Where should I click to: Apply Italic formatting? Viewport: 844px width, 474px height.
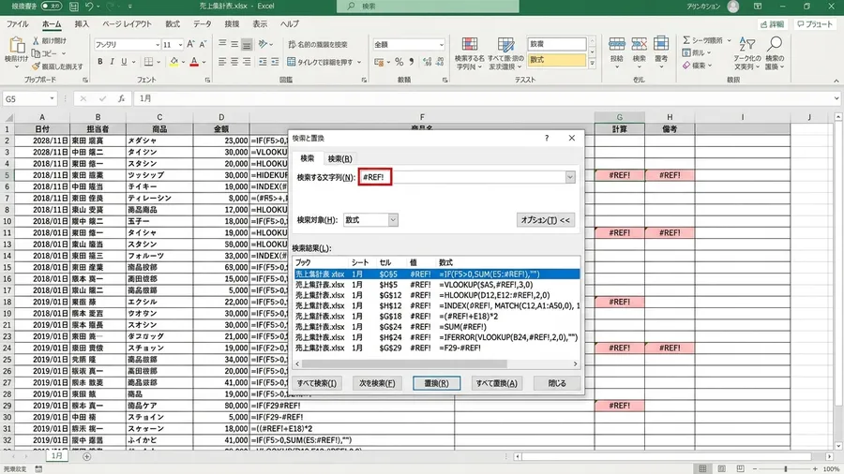click(x=112, y=62)
